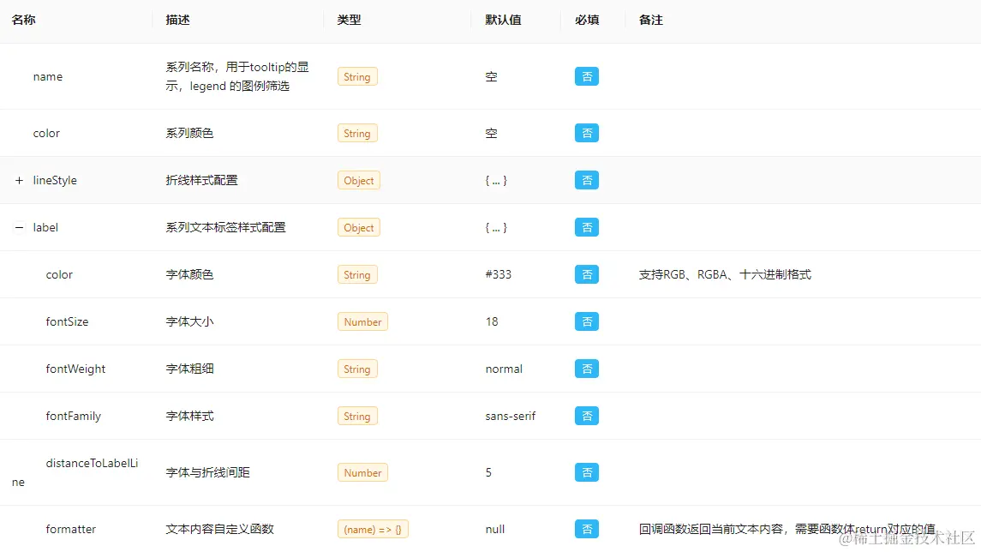Click the String tag in name row

[357, 77]
